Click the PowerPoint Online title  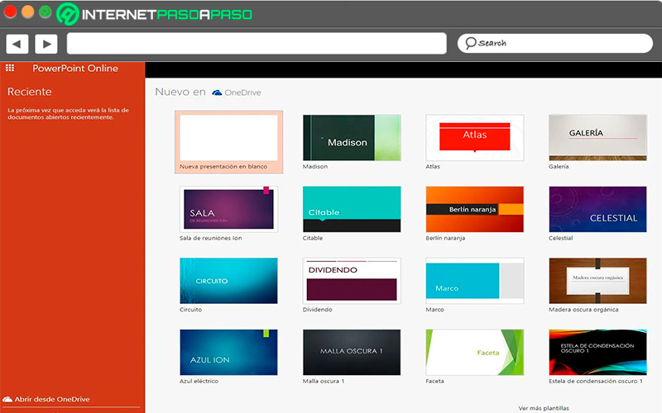tap(75, 69)
